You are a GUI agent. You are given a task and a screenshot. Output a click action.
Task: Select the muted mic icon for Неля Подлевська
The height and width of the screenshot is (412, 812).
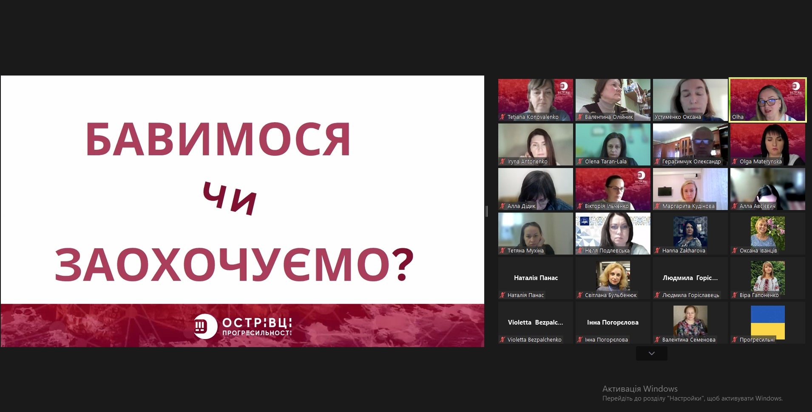580,250
